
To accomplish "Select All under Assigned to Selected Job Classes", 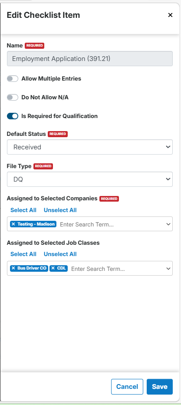I will click(23, 254).
